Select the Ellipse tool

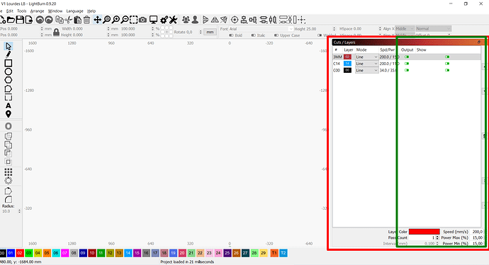tap(8, 71)
